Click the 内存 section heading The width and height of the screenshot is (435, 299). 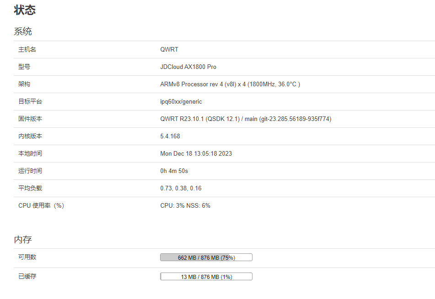pyautogui.click(x=23, y=240)
